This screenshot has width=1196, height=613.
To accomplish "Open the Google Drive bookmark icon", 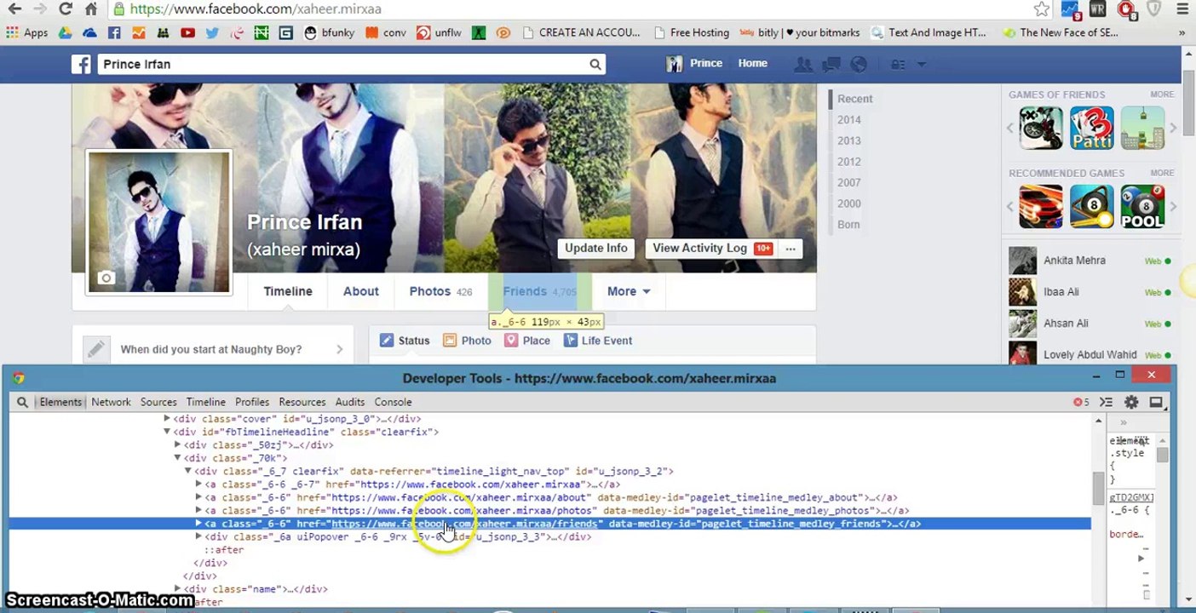I will pos(65,32).
